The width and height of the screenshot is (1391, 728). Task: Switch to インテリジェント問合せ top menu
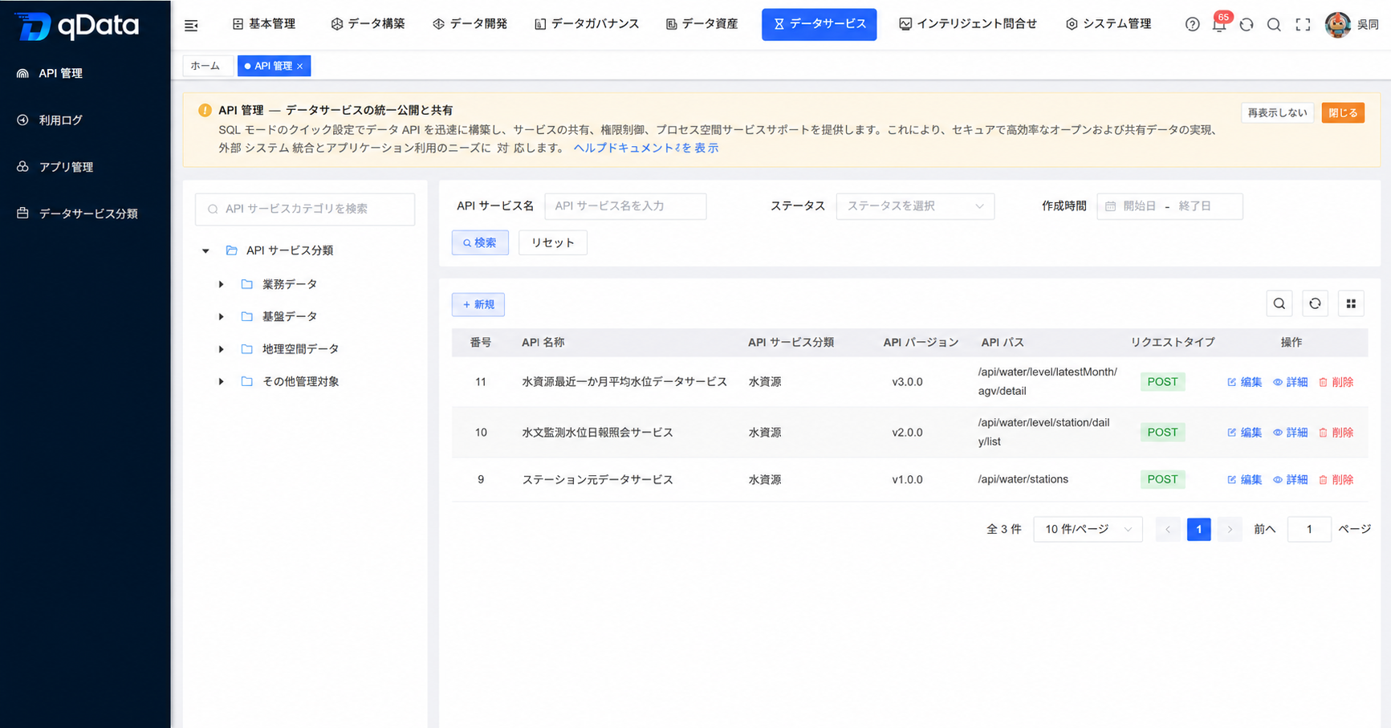(x=968, y=24)
